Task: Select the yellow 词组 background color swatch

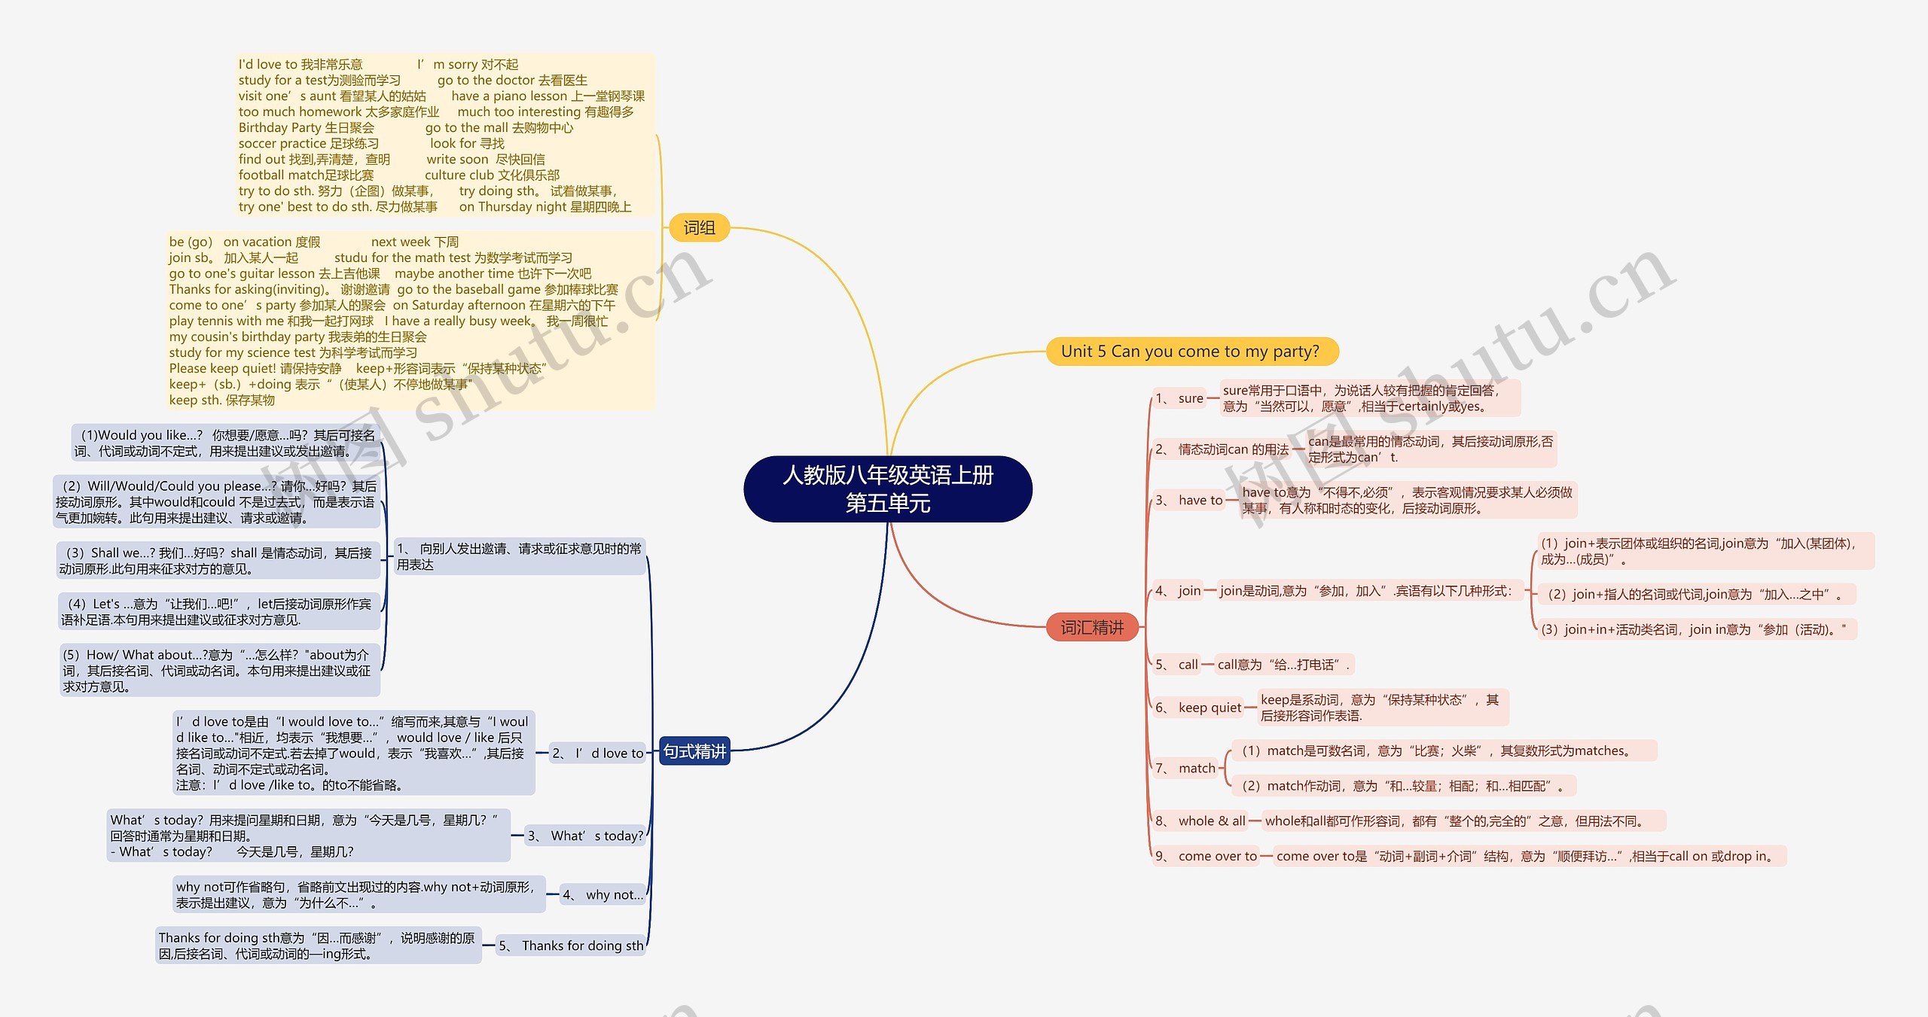Action: [709, 215]
